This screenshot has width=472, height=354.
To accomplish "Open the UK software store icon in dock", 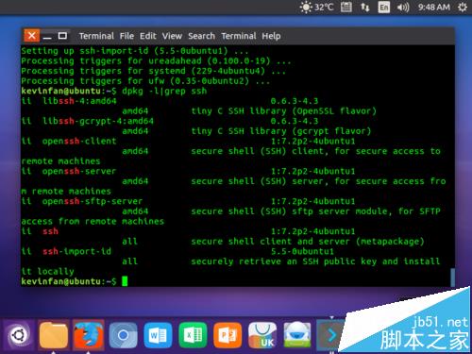I will click(262, 335).
